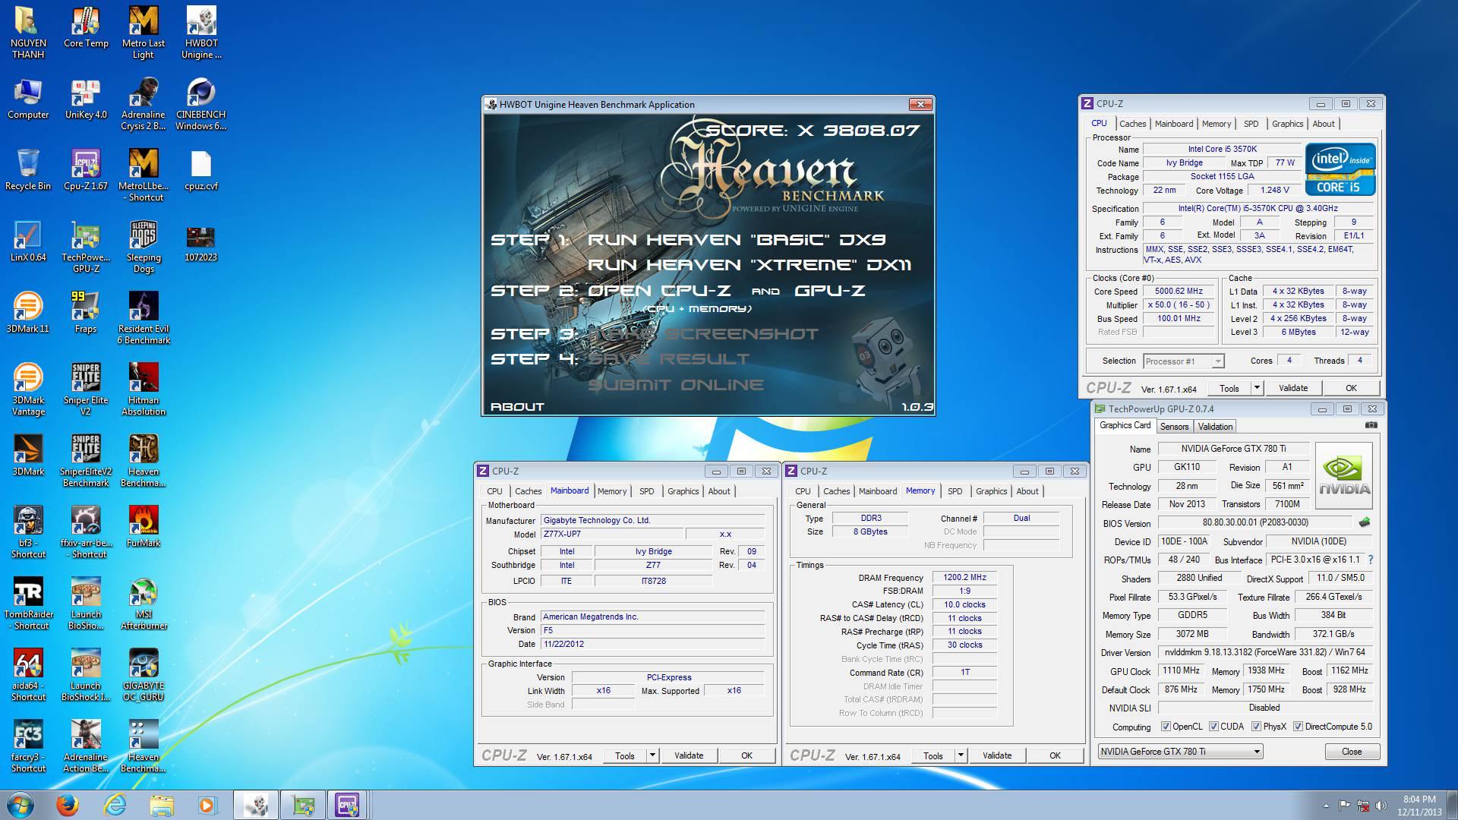Screen dimensions: 1458x820
Task: Open GPU selection dropdown in GPU-Z
Action: coord(1180,751)
